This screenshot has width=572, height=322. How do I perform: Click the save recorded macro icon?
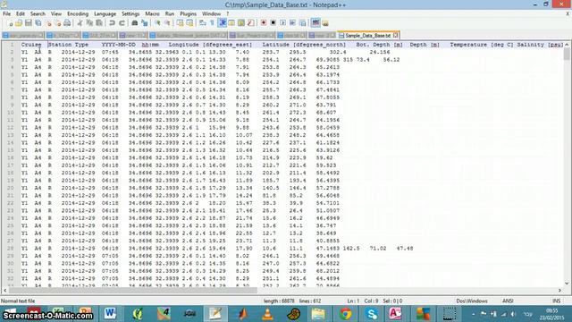302,23
